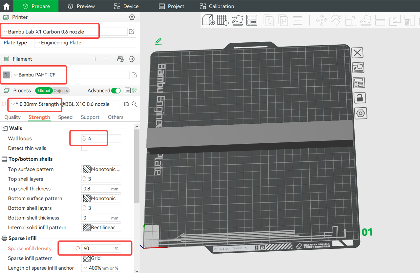
Task: Click the Top shell layers value field
Action: click(x=101, y=179)
